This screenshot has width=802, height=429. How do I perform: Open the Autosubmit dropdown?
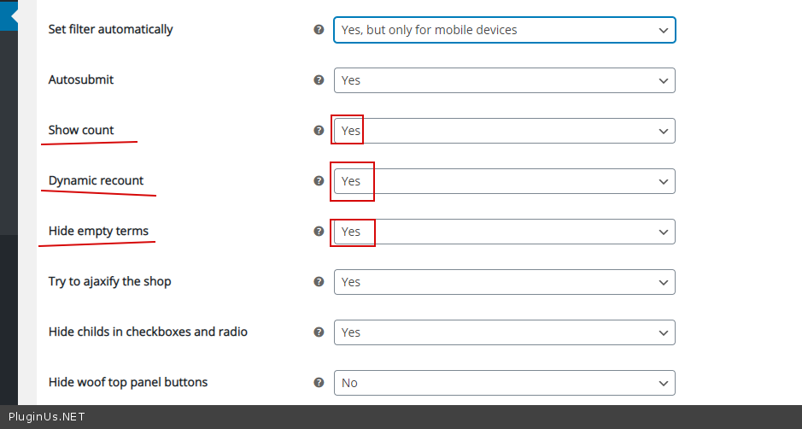tap(504, 80)
